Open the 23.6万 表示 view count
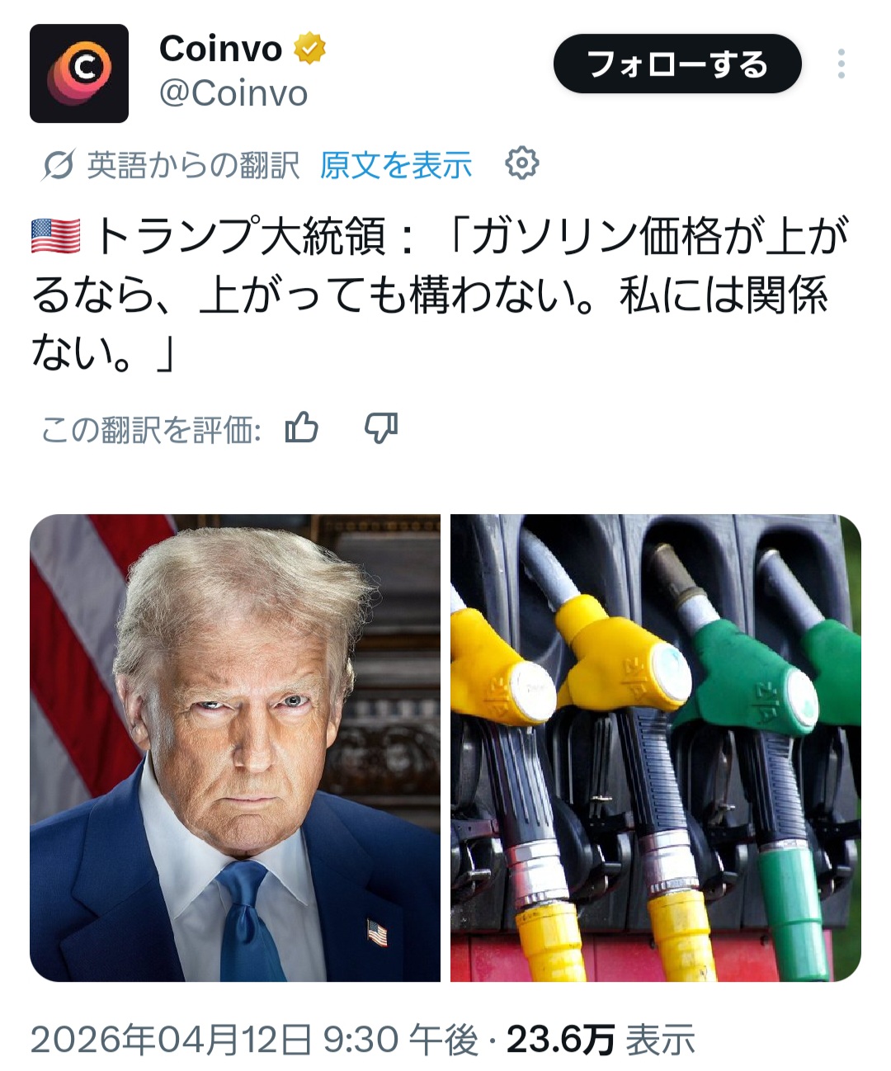The height and width of the screenshot is (1071, 891). pos(601,1040)
